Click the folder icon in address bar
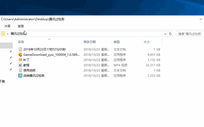Viewport: 204px width, 127px height. [3, 34]
